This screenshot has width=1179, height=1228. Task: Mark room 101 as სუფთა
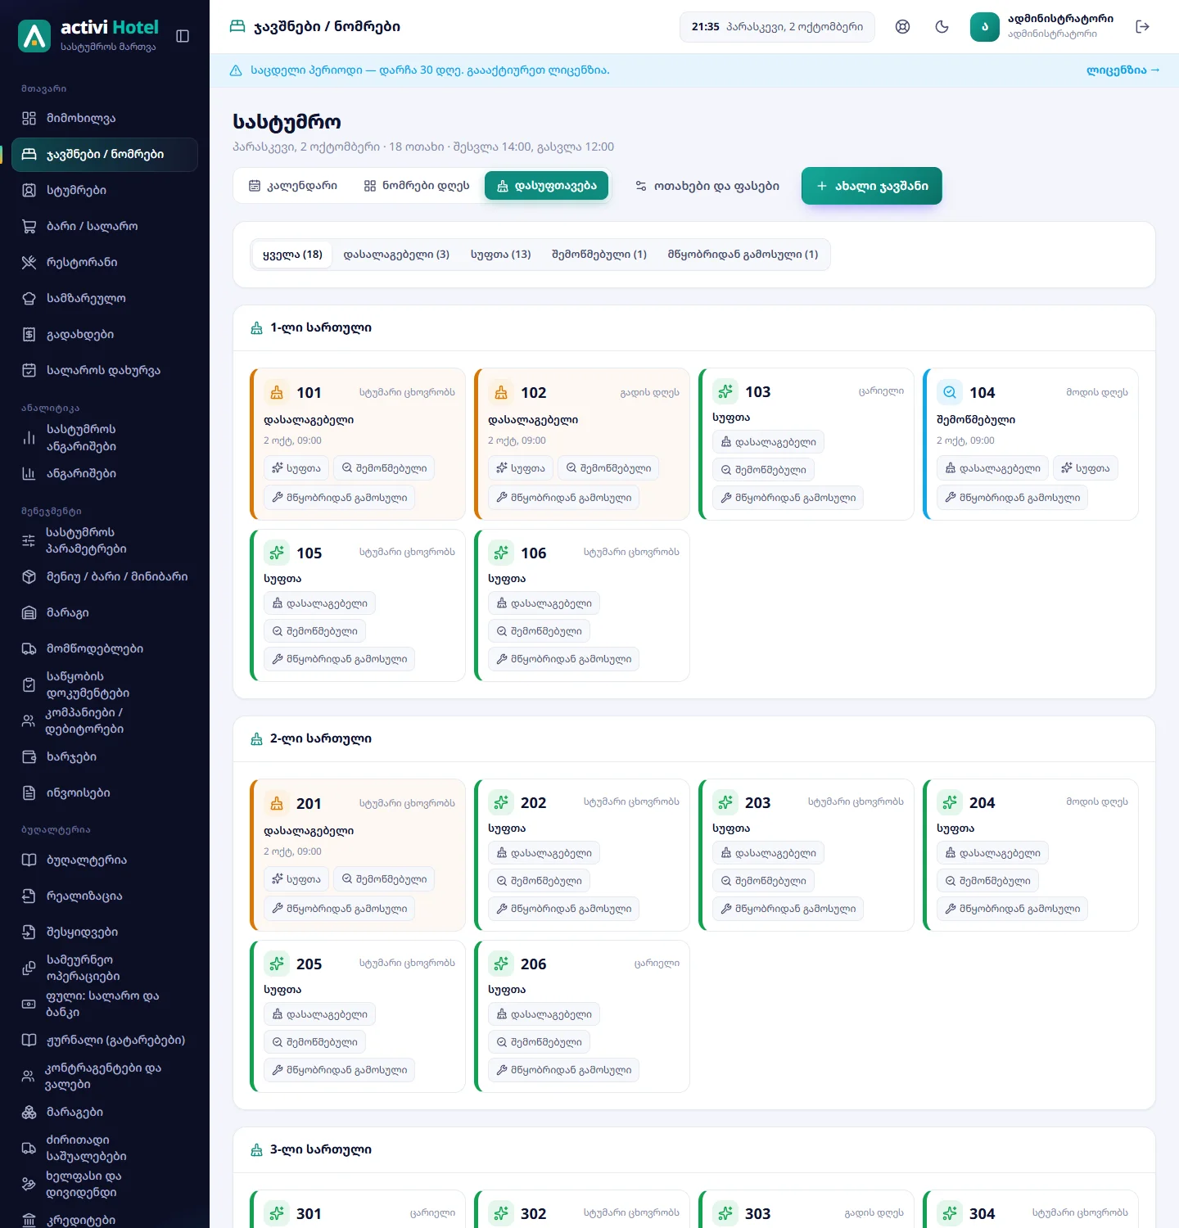click(296, 468)
